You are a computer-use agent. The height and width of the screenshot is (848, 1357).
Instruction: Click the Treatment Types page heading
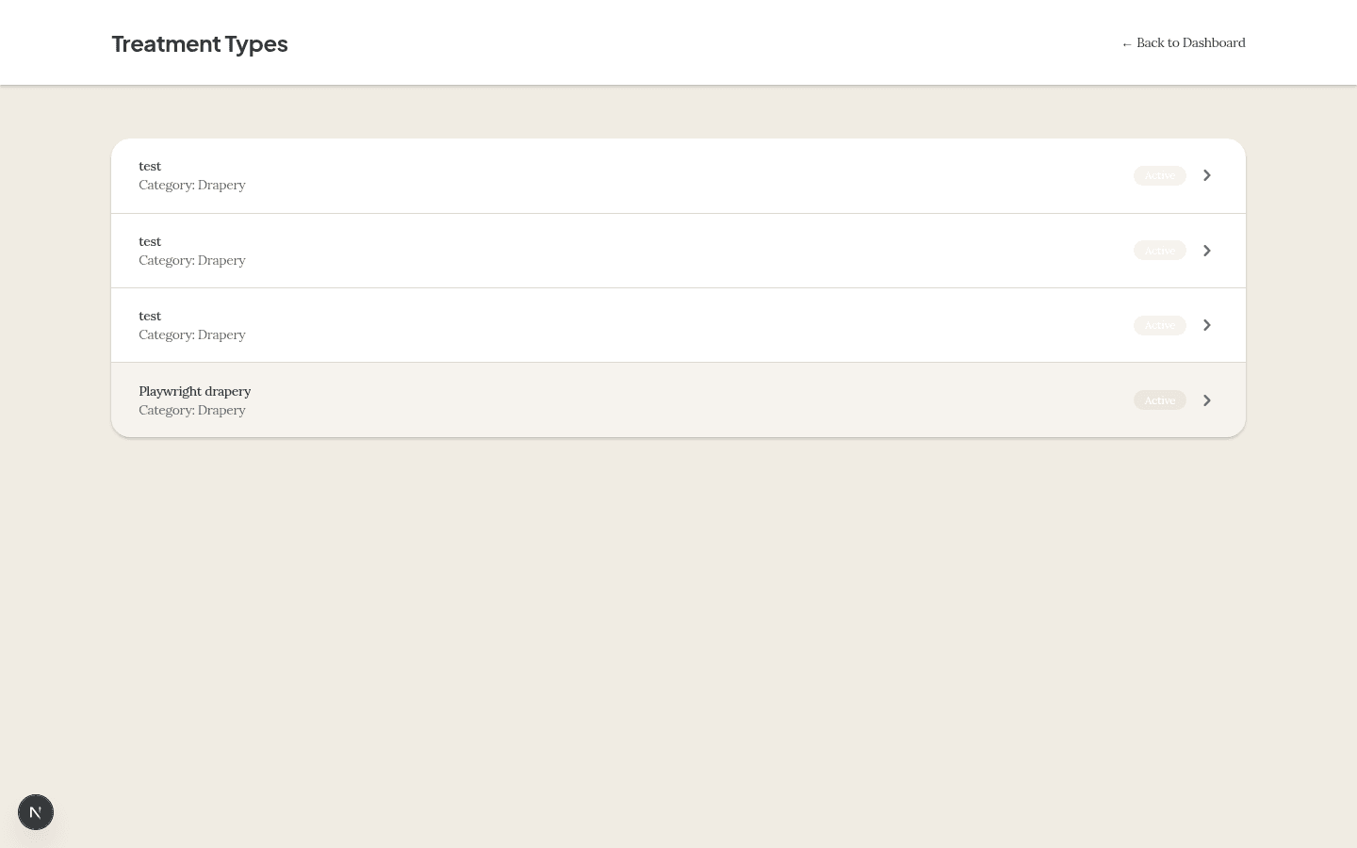pyautogui.click(x=200, y=44)
